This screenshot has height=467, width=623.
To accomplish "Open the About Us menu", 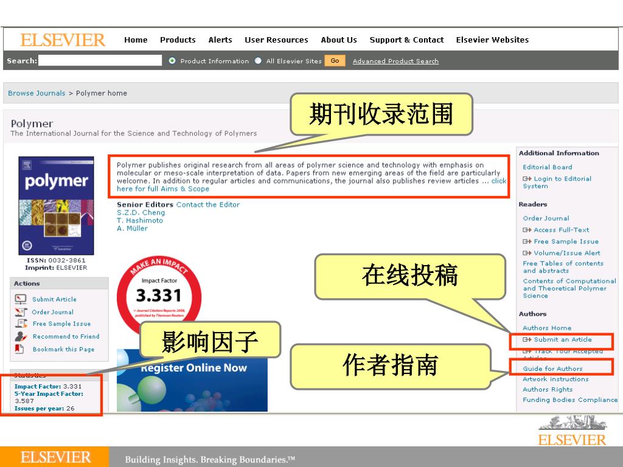I will click(x=339, y=40).
